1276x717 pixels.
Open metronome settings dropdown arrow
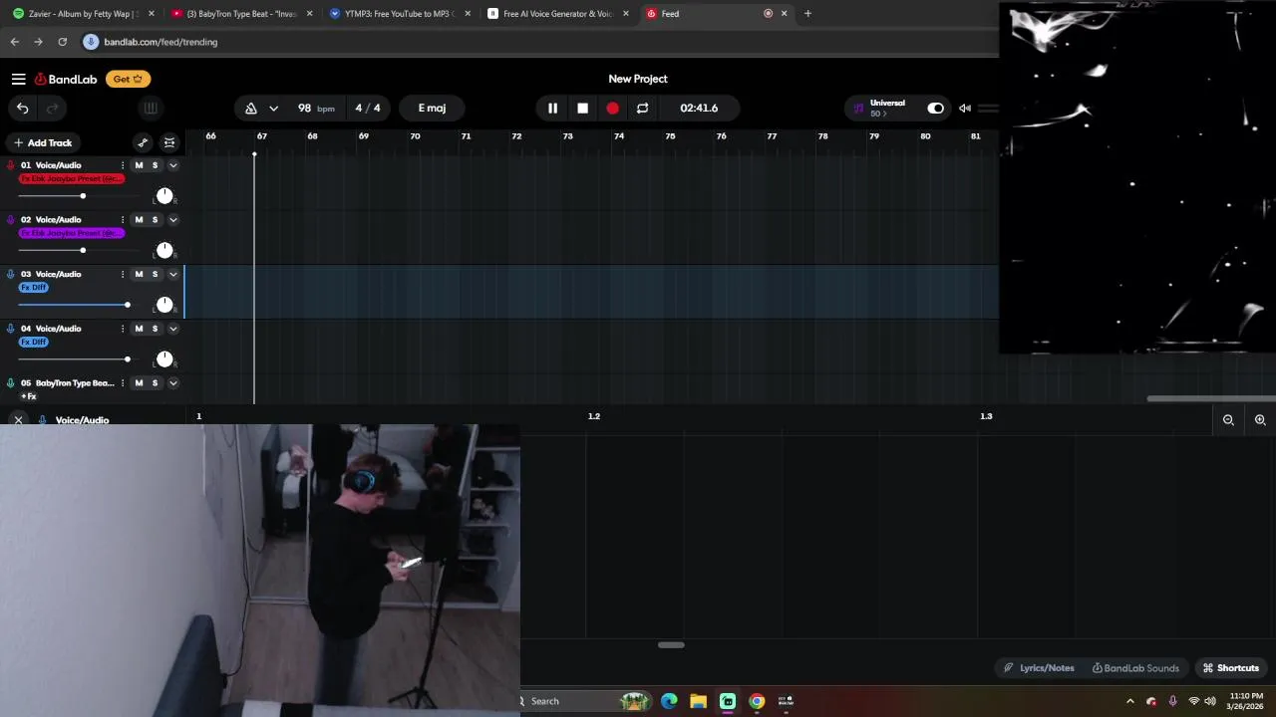point(273,108)
